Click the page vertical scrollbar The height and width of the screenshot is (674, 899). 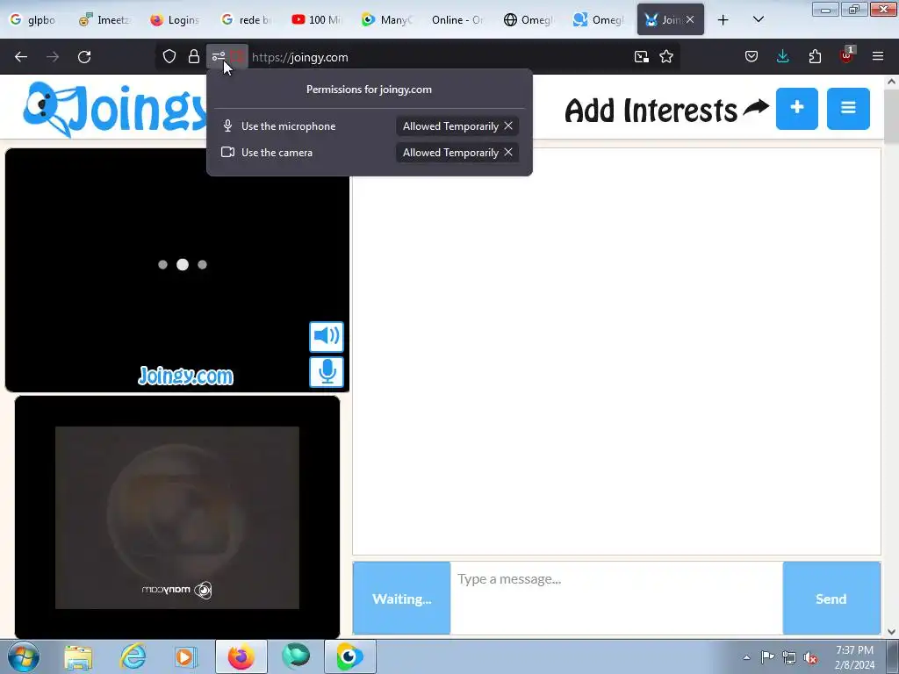click(891, 117)
